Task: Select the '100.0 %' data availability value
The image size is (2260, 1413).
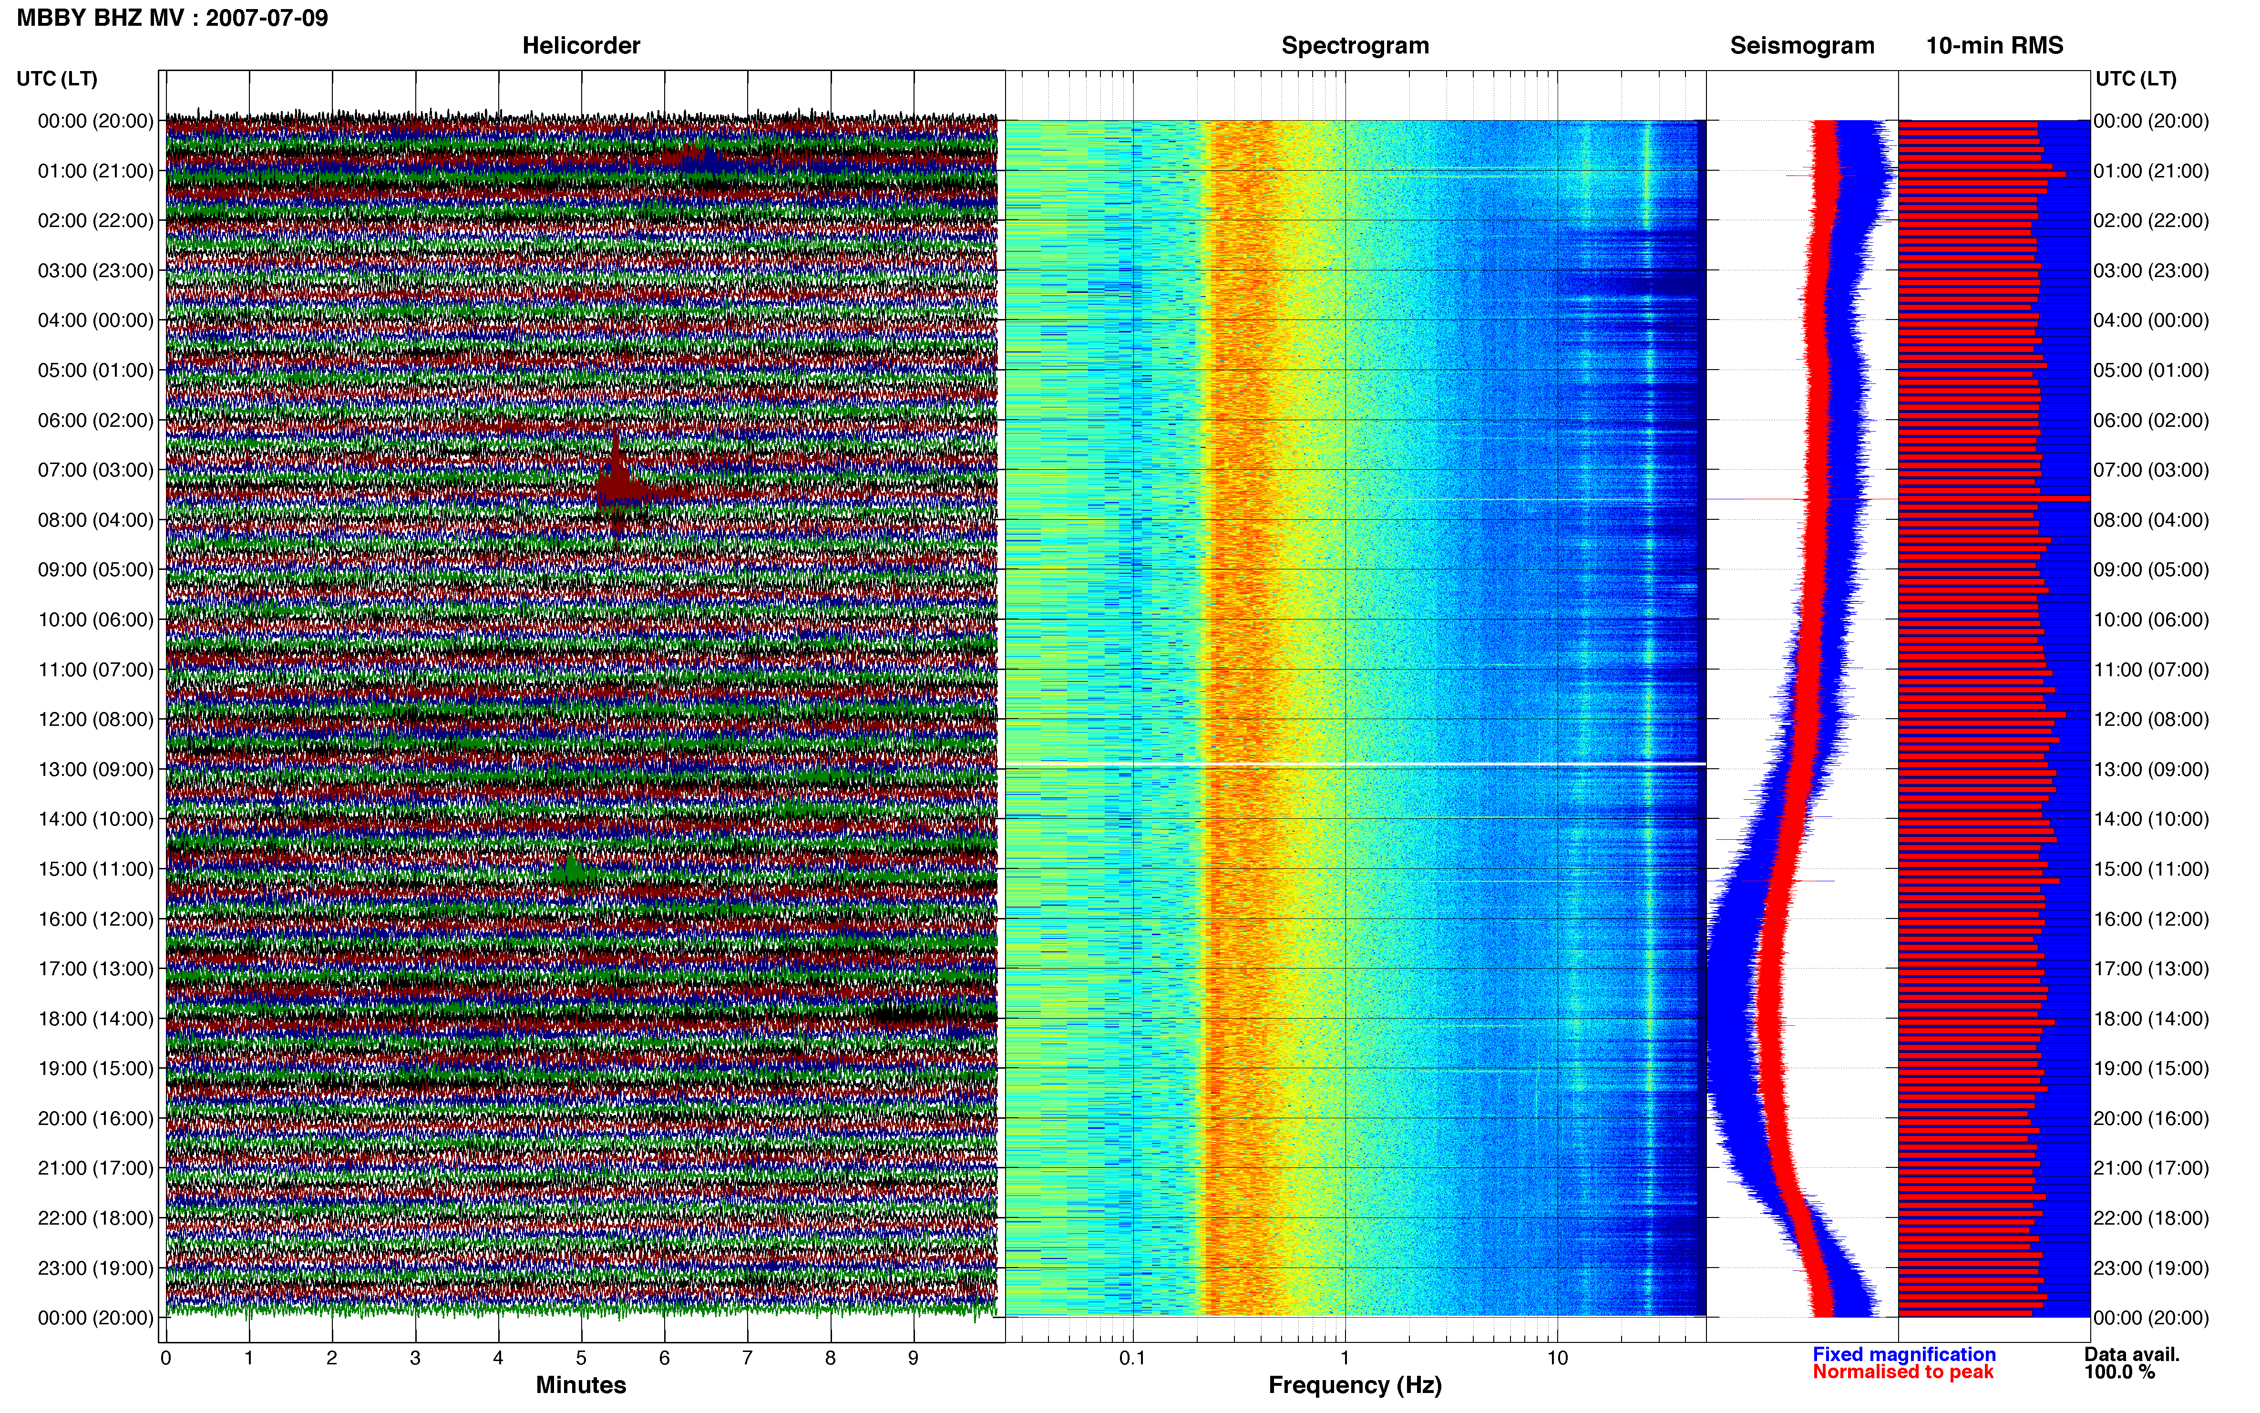Action: pos(2120,1372)
